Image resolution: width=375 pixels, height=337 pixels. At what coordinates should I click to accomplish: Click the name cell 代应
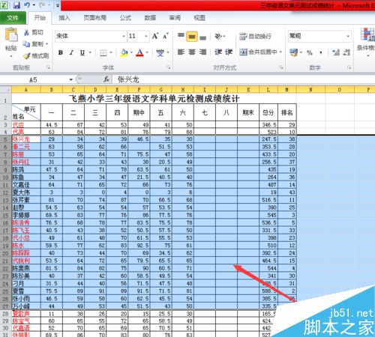click(x=26, y=124)
